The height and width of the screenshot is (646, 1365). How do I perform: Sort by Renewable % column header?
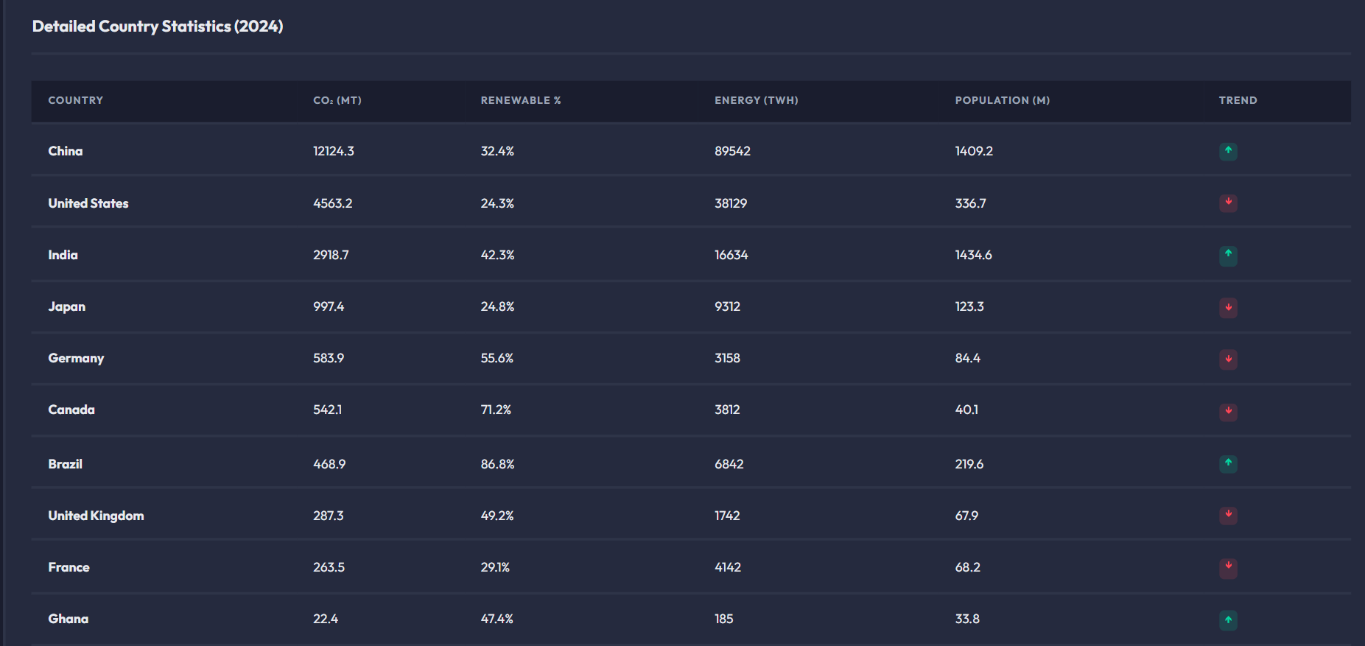521,100
